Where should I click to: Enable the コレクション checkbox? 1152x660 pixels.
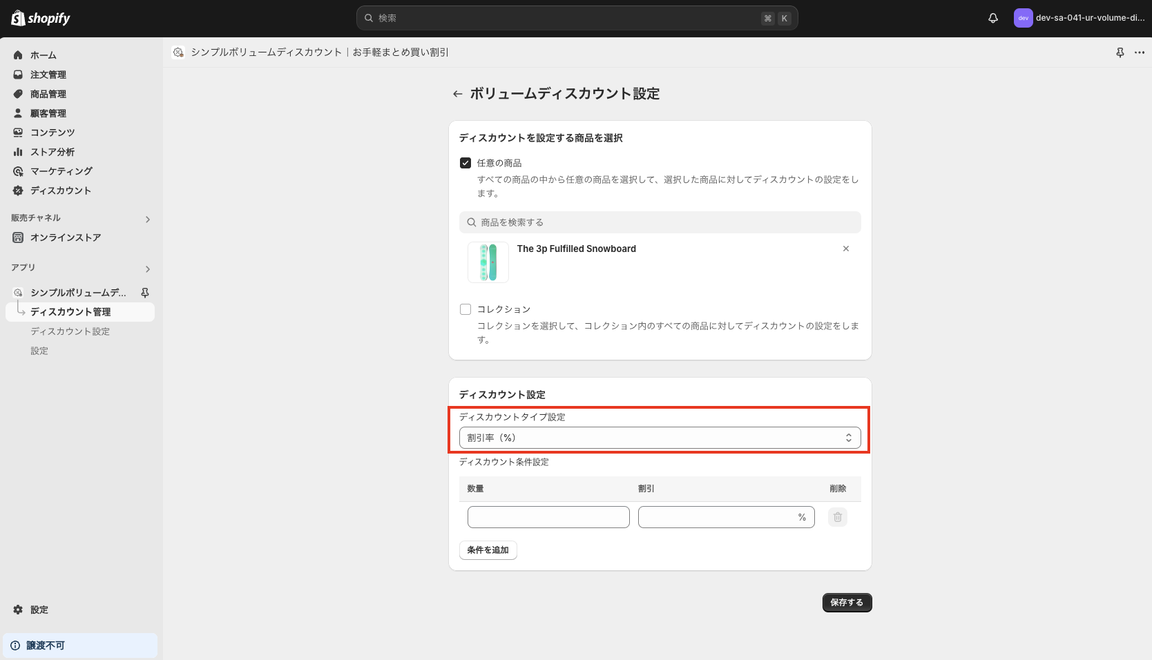click(465, 309)
